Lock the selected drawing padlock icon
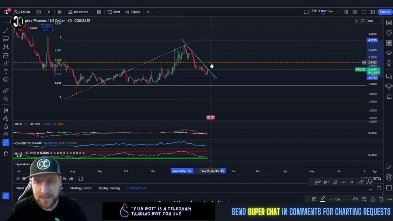Image resolution: width=393 pixels, height=221 pixels. [372, 200]
